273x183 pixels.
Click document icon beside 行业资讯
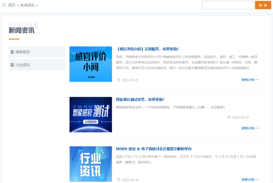pos(13,65)
